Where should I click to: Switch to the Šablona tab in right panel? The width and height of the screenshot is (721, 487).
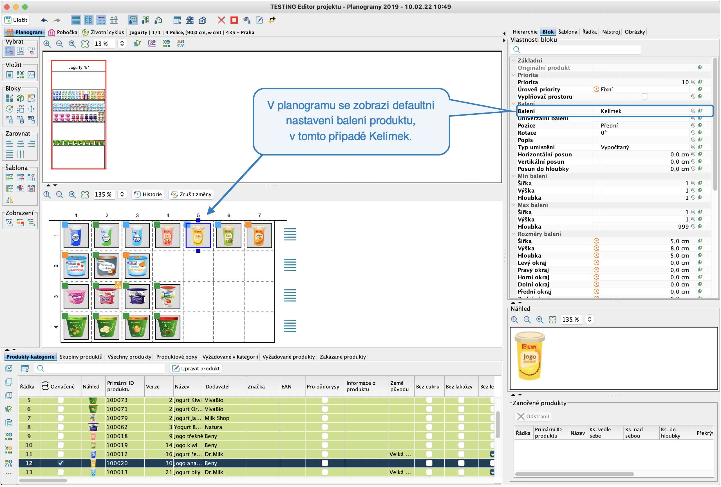point(567,31)
